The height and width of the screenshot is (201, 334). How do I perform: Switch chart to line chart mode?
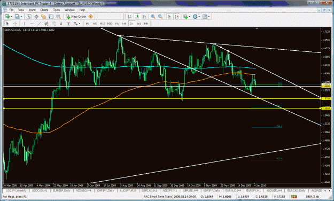144,17
